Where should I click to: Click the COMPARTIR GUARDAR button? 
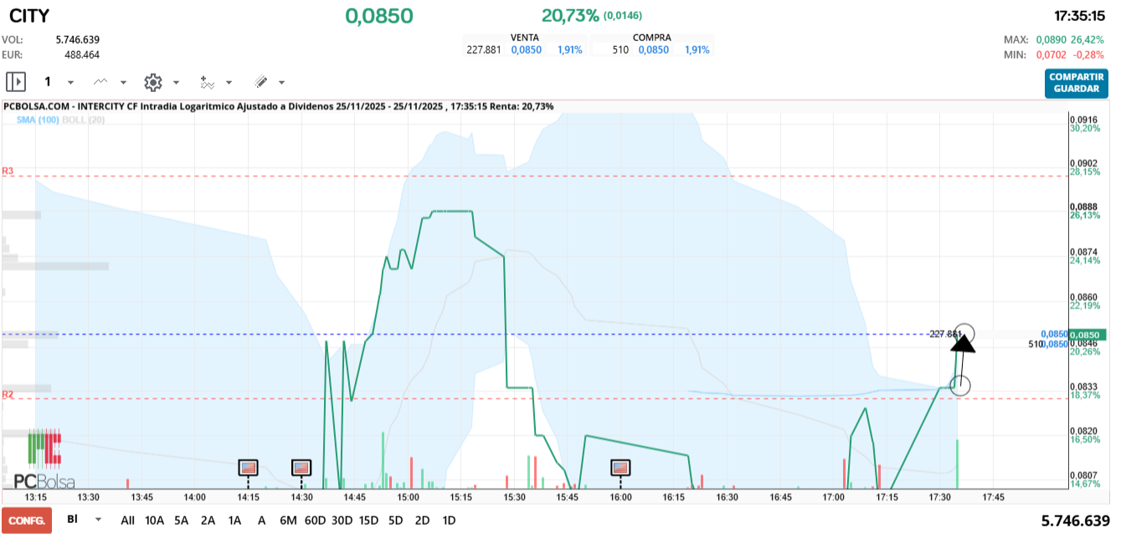[1076, 83]
